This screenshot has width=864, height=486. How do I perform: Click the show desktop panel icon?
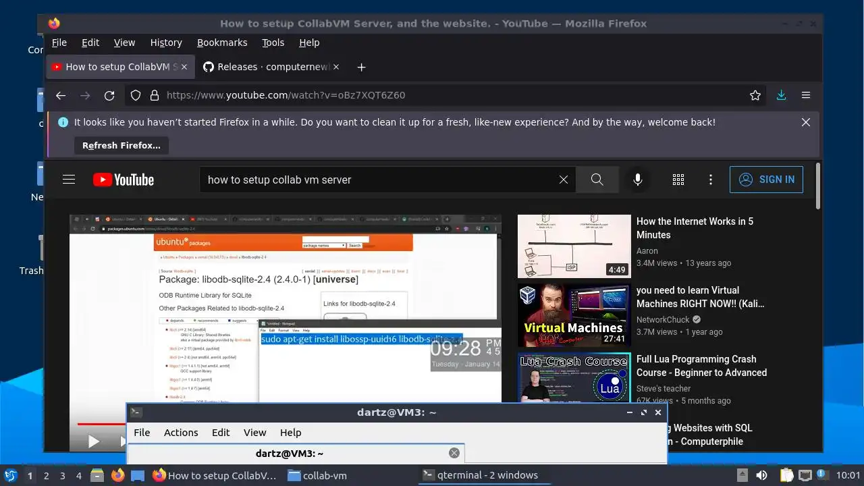point(138,475)
